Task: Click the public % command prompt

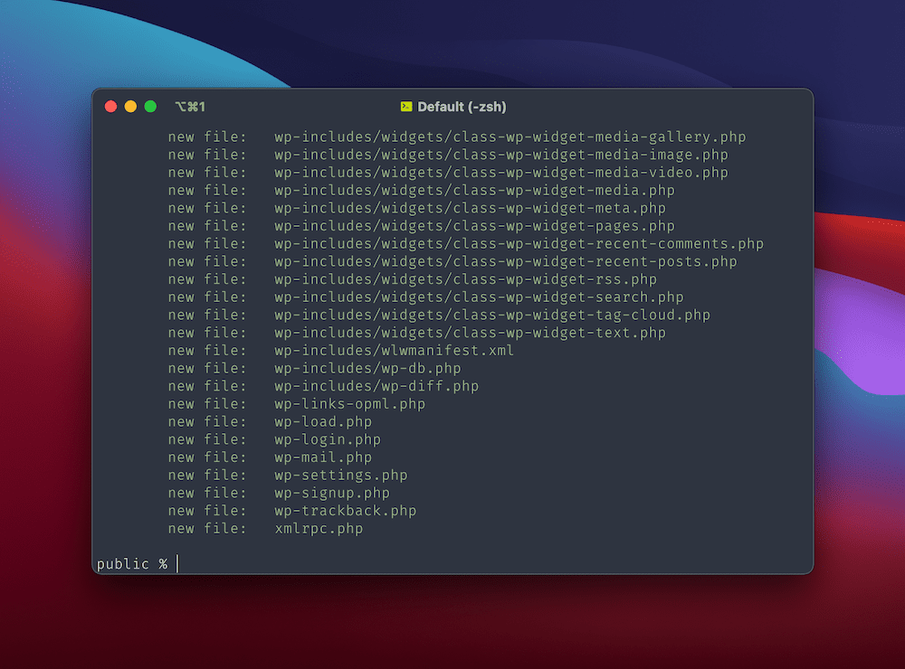Action: point(132,563)
